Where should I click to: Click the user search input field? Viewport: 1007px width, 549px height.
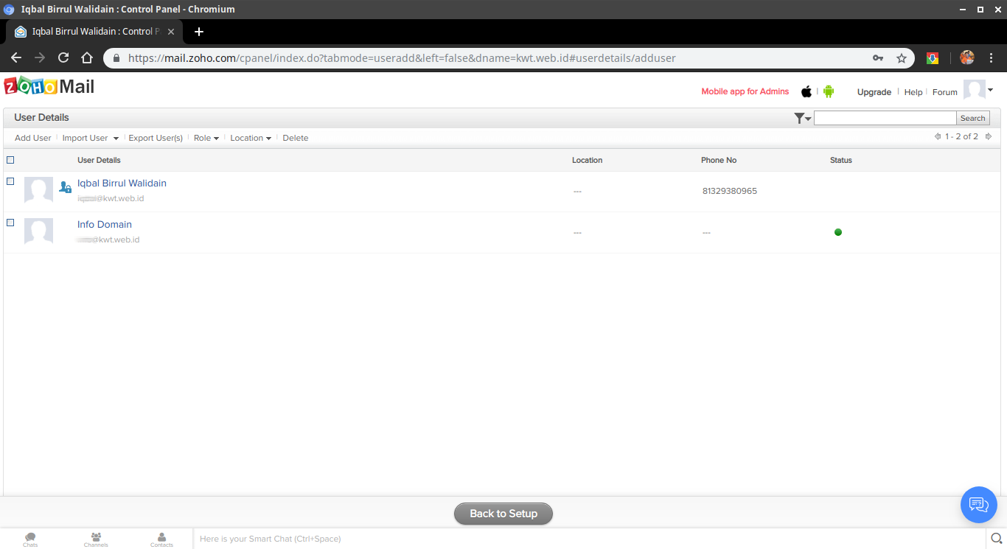tap(885, 118)
